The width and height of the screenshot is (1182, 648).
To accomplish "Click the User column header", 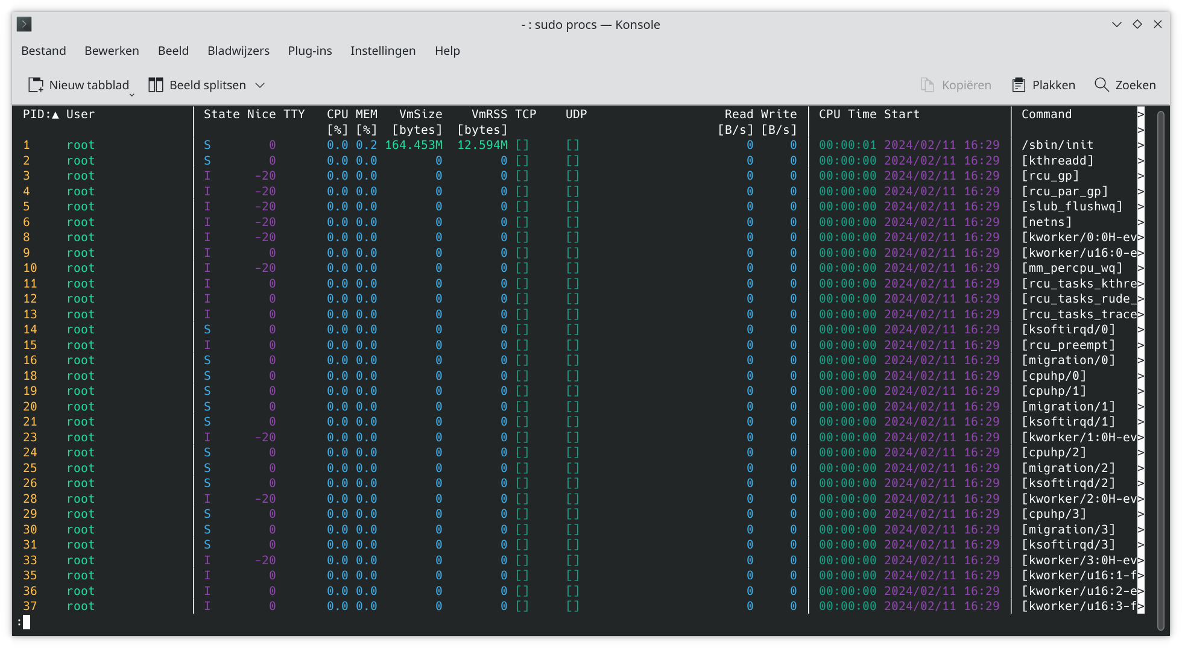I will tap(80, 114).
